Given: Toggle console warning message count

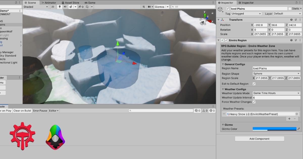Looking at the screenshot, I should click(x=205, y=111).
